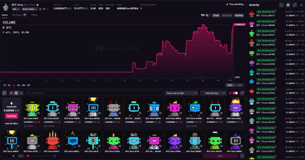The width and height of the screenshot is (305, 160).
Task: Open the My Items tab
Action: [19, 15]
